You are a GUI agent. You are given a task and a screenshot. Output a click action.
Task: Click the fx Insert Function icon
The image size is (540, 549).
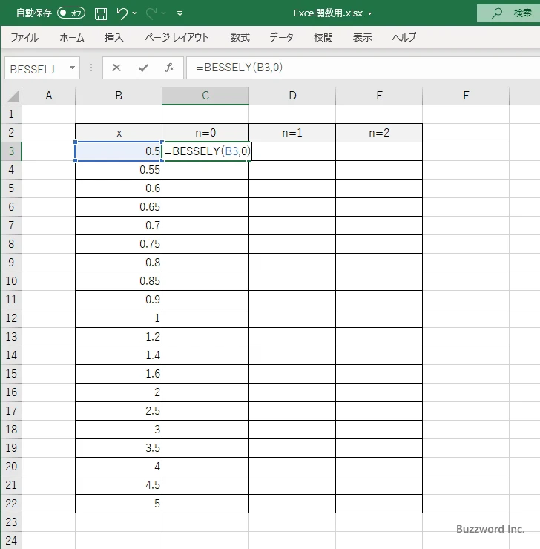pos(169,68)
